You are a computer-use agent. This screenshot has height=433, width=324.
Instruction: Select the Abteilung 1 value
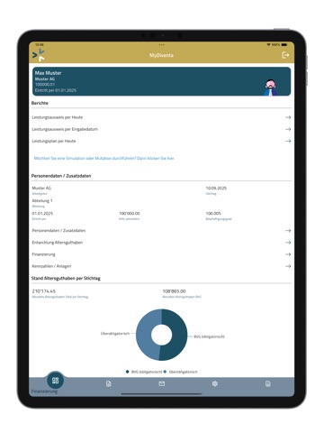click(42, 200)
